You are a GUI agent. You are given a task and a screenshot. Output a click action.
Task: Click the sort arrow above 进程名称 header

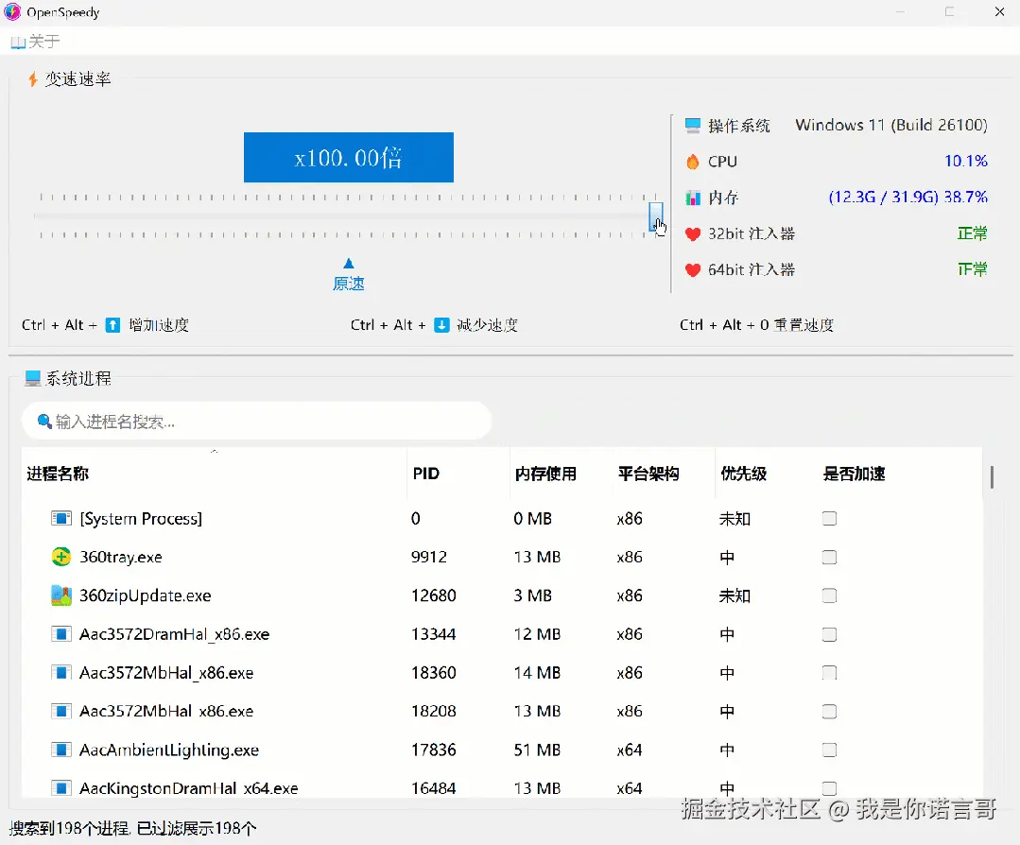[214, 451]
